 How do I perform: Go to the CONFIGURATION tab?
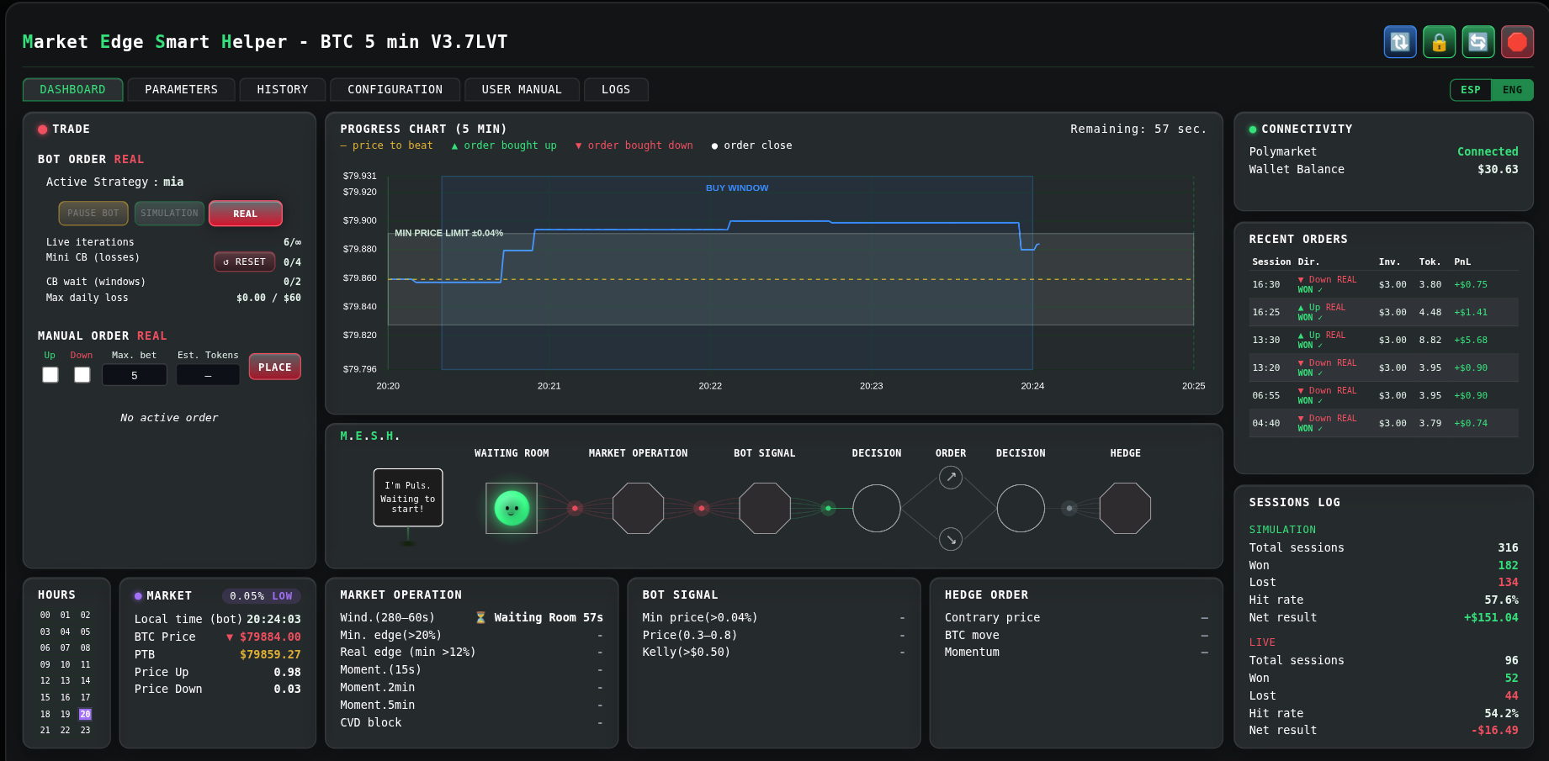(395, 90)
